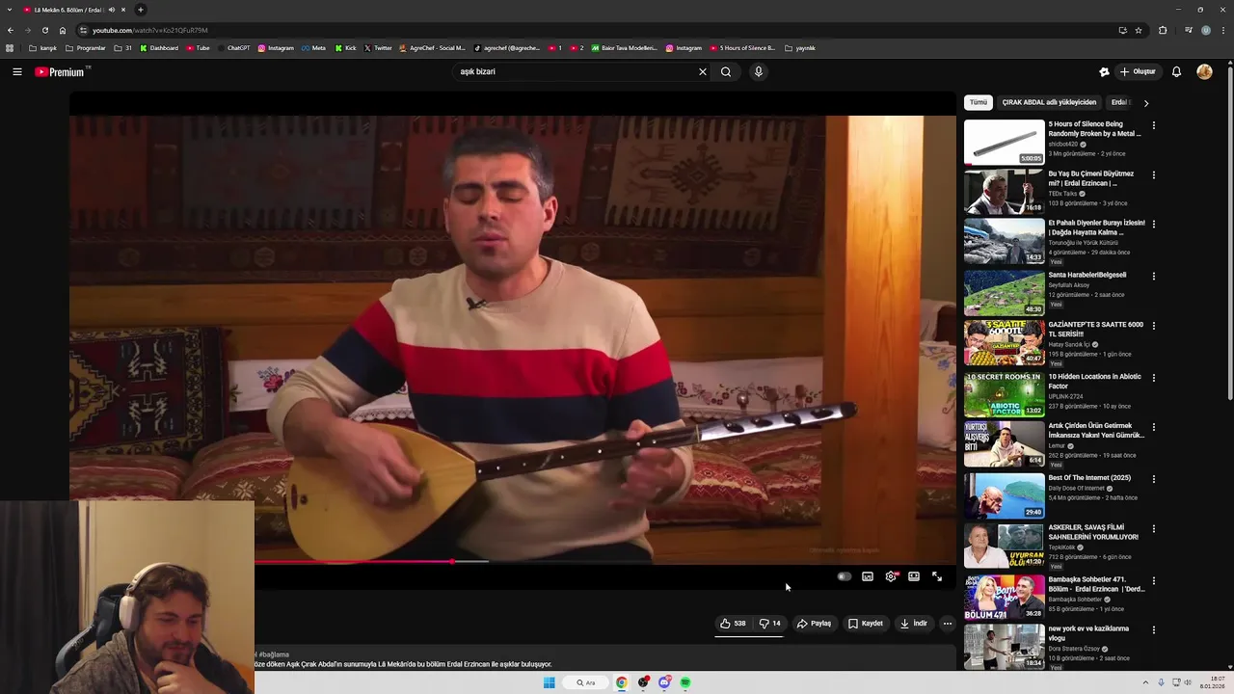Dislike the video showing 14
The width and height of the screenshot is (1234, 694).
[770, 624]
